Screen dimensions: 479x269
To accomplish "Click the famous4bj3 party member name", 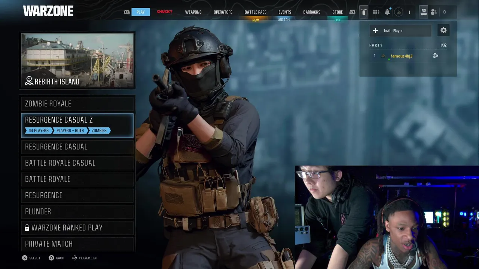I will coord(401,56).
